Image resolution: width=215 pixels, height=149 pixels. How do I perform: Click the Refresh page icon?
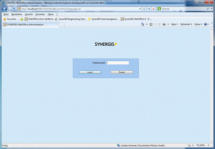pos(149,9)
